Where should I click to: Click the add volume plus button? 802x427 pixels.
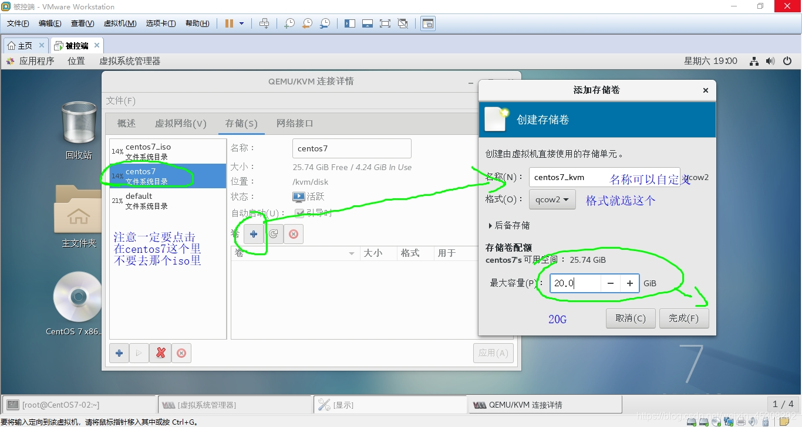tap(254, 234)
